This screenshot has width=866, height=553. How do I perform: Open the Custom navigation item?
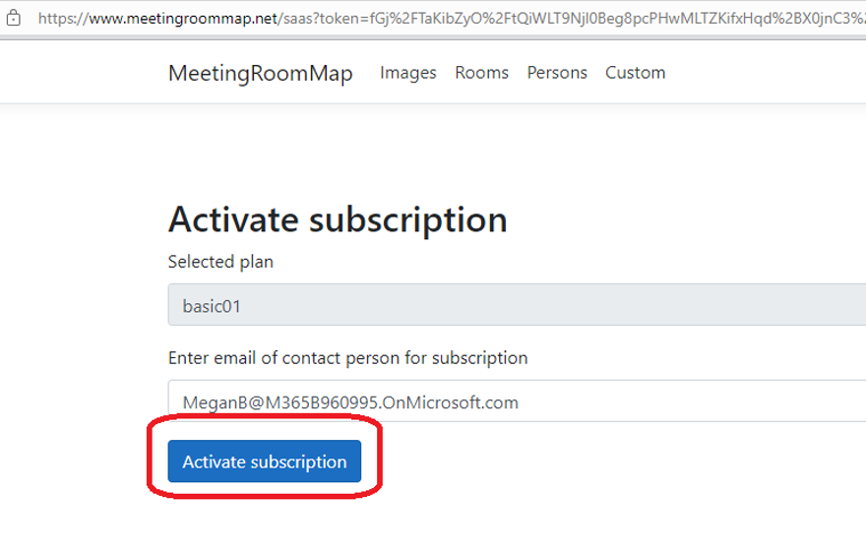tap(635, 73)
